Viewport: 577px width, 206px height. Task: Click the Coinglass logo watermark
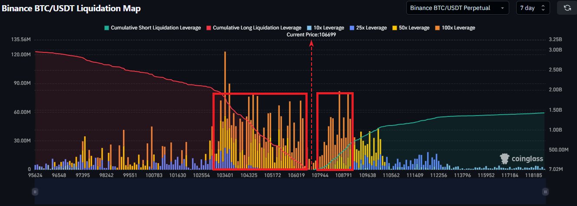click(x=521, y=159)
